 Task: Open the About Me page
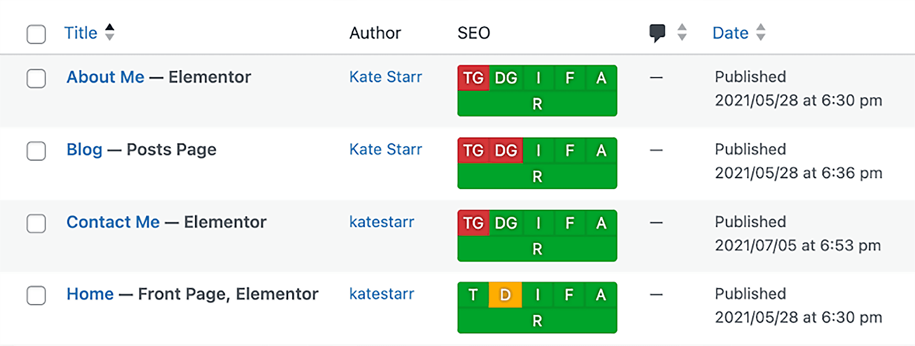point(105,77)
